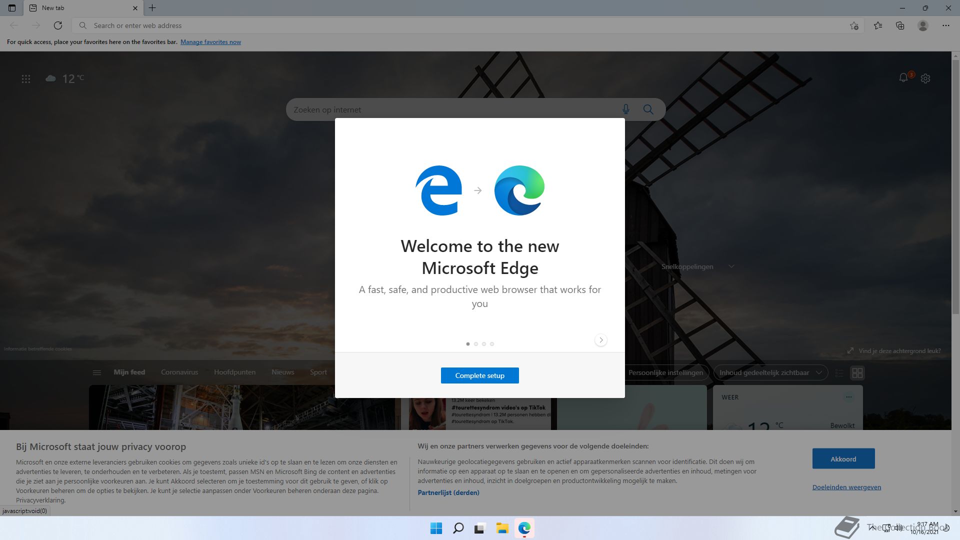The image size is (960, 540).
Task: Select the second carousel dot
Action: 476,344
